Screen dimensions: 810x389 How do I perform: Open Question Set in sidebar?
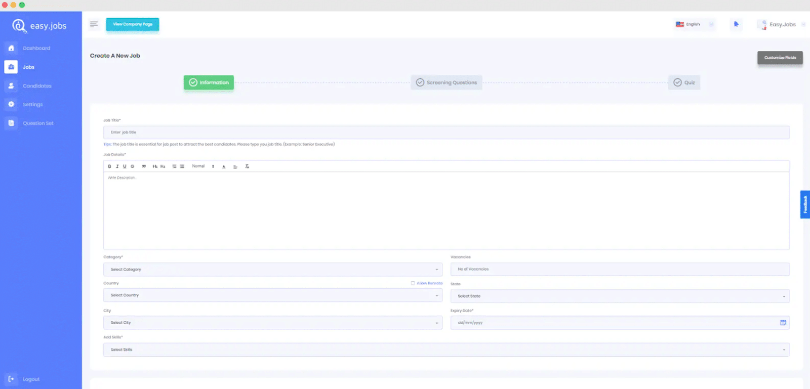point(38,123)
